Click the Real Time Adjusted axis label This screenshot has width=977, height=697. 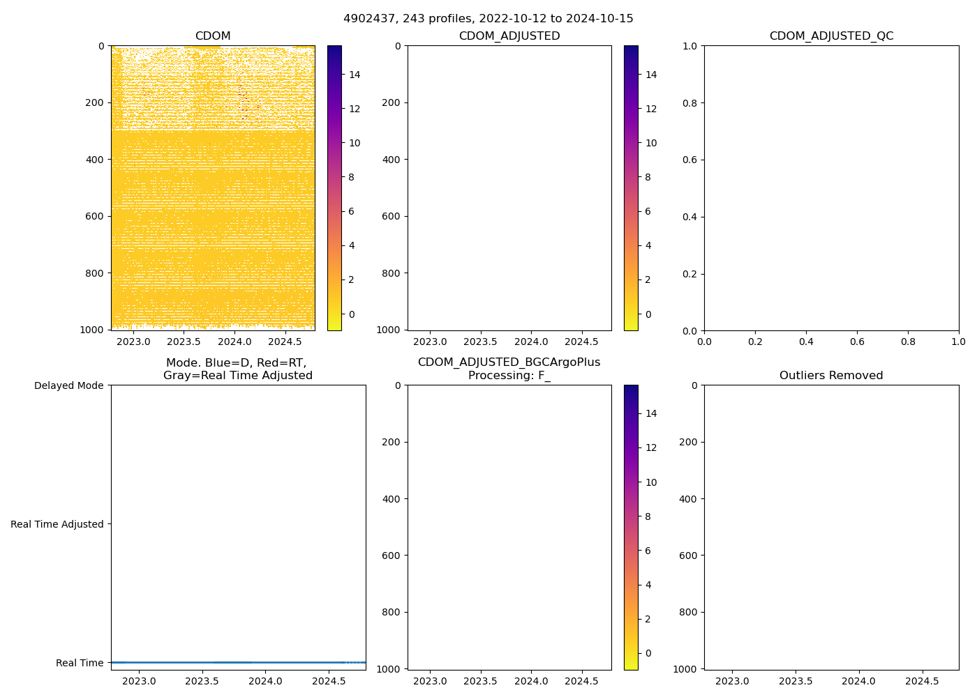pyautogui.click(x=57, y=524)
